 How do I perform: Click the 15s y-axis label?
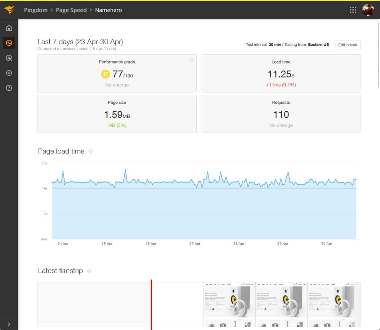click(45, 163)
